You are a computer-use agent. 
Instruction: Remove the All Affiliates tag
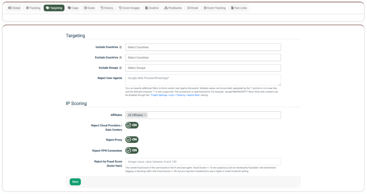(x=145, y=115)
